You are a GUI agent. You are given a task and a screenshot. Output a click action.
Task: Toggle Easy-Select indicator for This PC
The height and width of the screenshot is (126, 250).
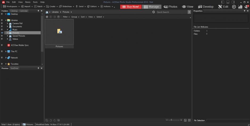tap(2, 51)
